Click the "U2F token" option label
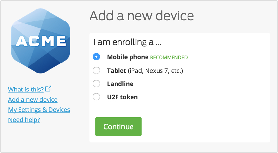 (x=122, y=97)
